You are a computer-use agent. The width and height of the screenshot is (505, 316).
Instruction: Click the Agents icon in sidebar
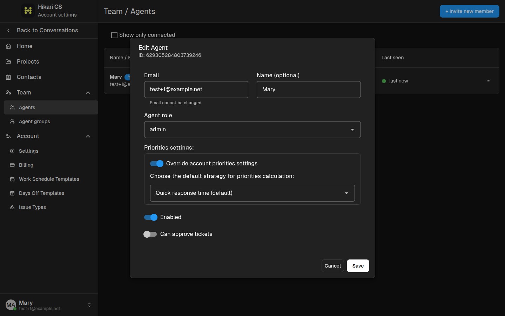pyautogui.click(x=12, y=107)
